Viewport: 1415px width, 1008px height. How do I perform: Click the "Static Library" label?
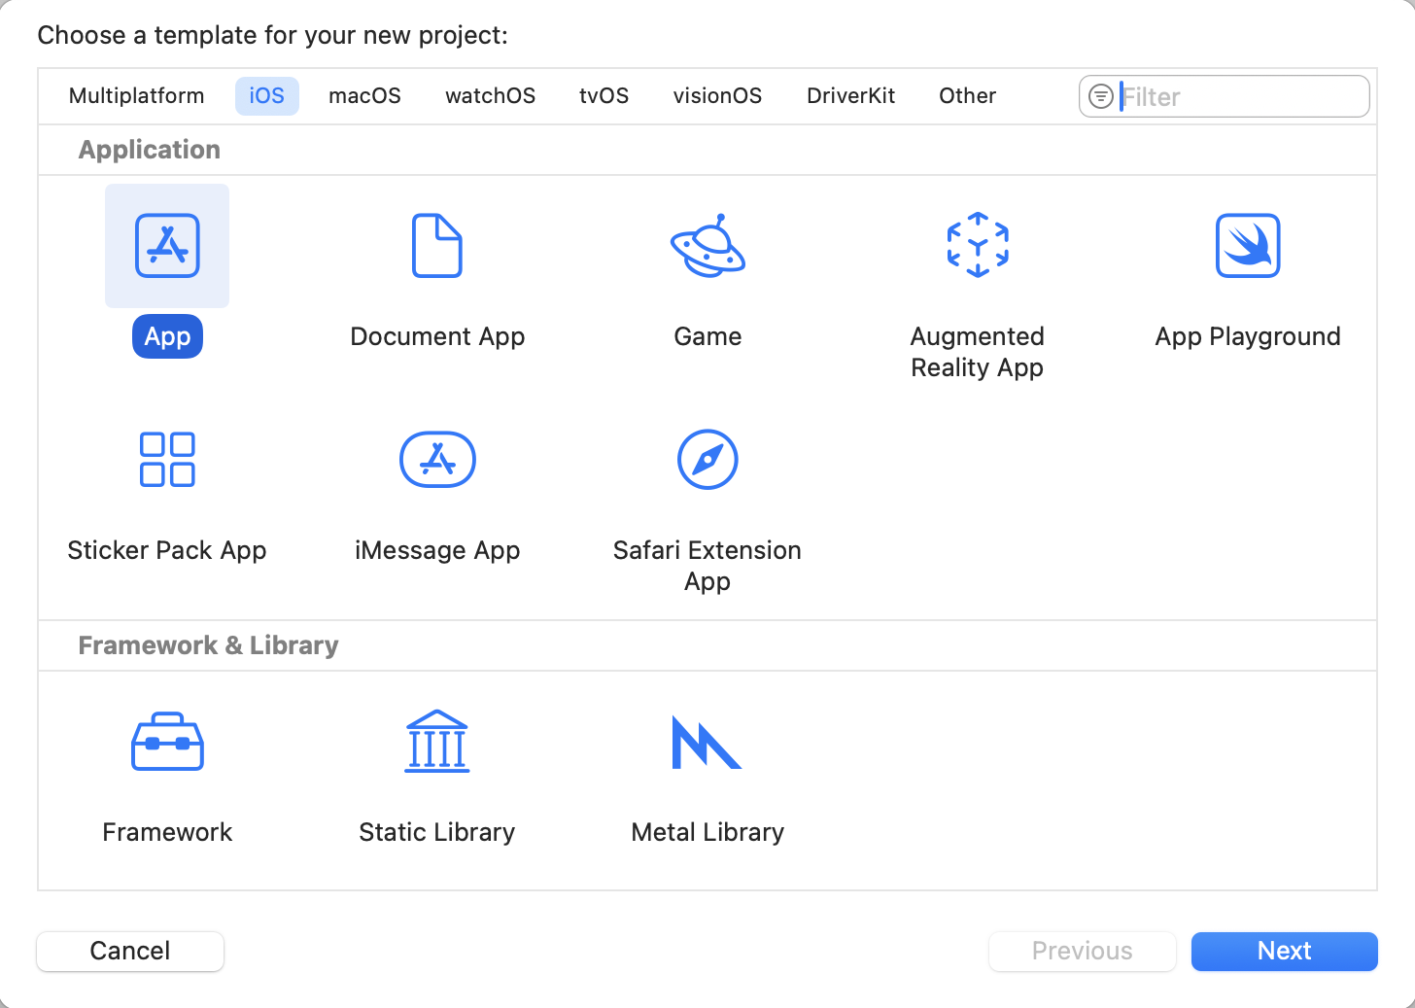437,832
